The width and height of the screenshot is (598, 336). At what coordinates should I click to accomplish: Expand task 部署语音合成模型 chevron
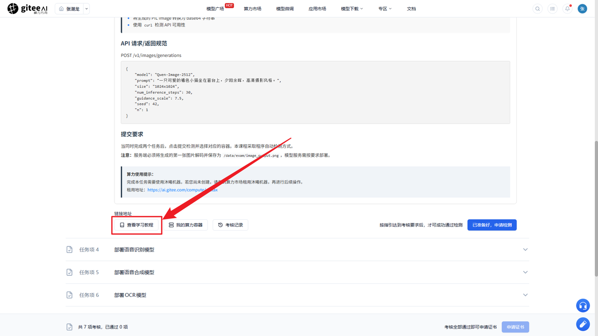pos(525,272)
